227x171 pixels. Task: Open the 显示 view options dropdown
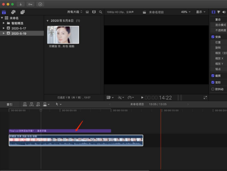tap(201, 12)
